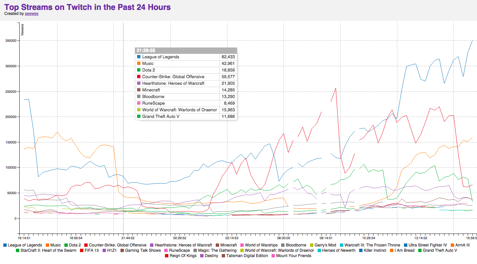
Task: Open the seewes creator link
Action: click(x=32, y=14)
